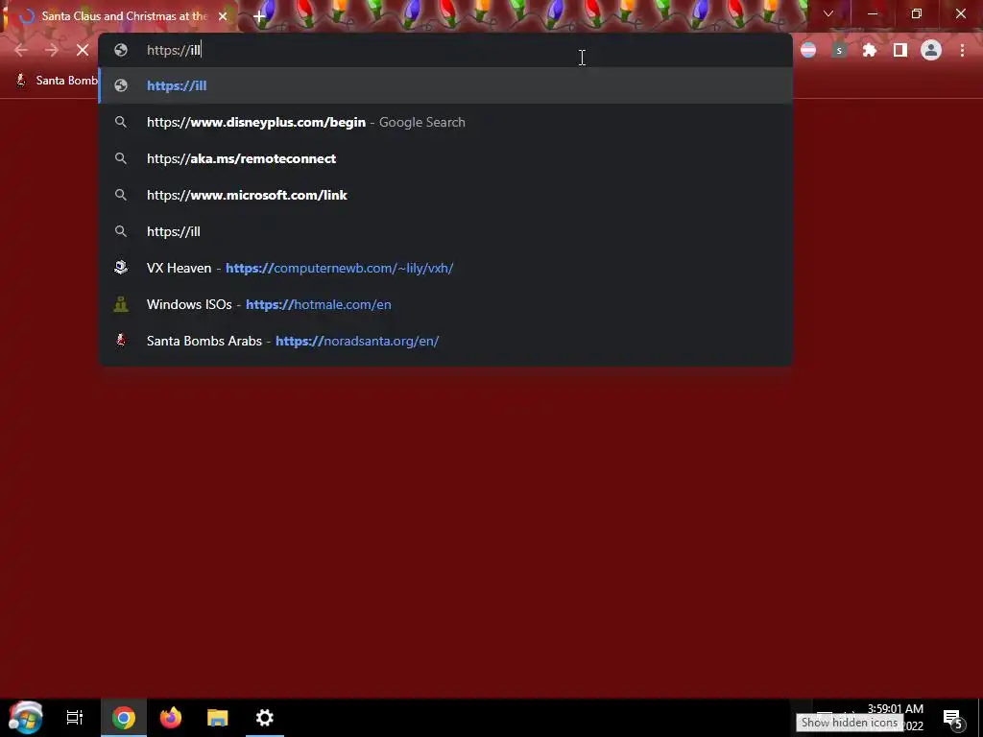This screenshot has height=737, width=983.
Task: Open the profile avatar menu
Action: (931, 50)
